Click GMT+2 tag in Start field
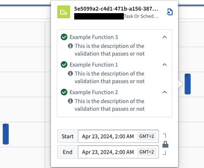 pos(147,136)
